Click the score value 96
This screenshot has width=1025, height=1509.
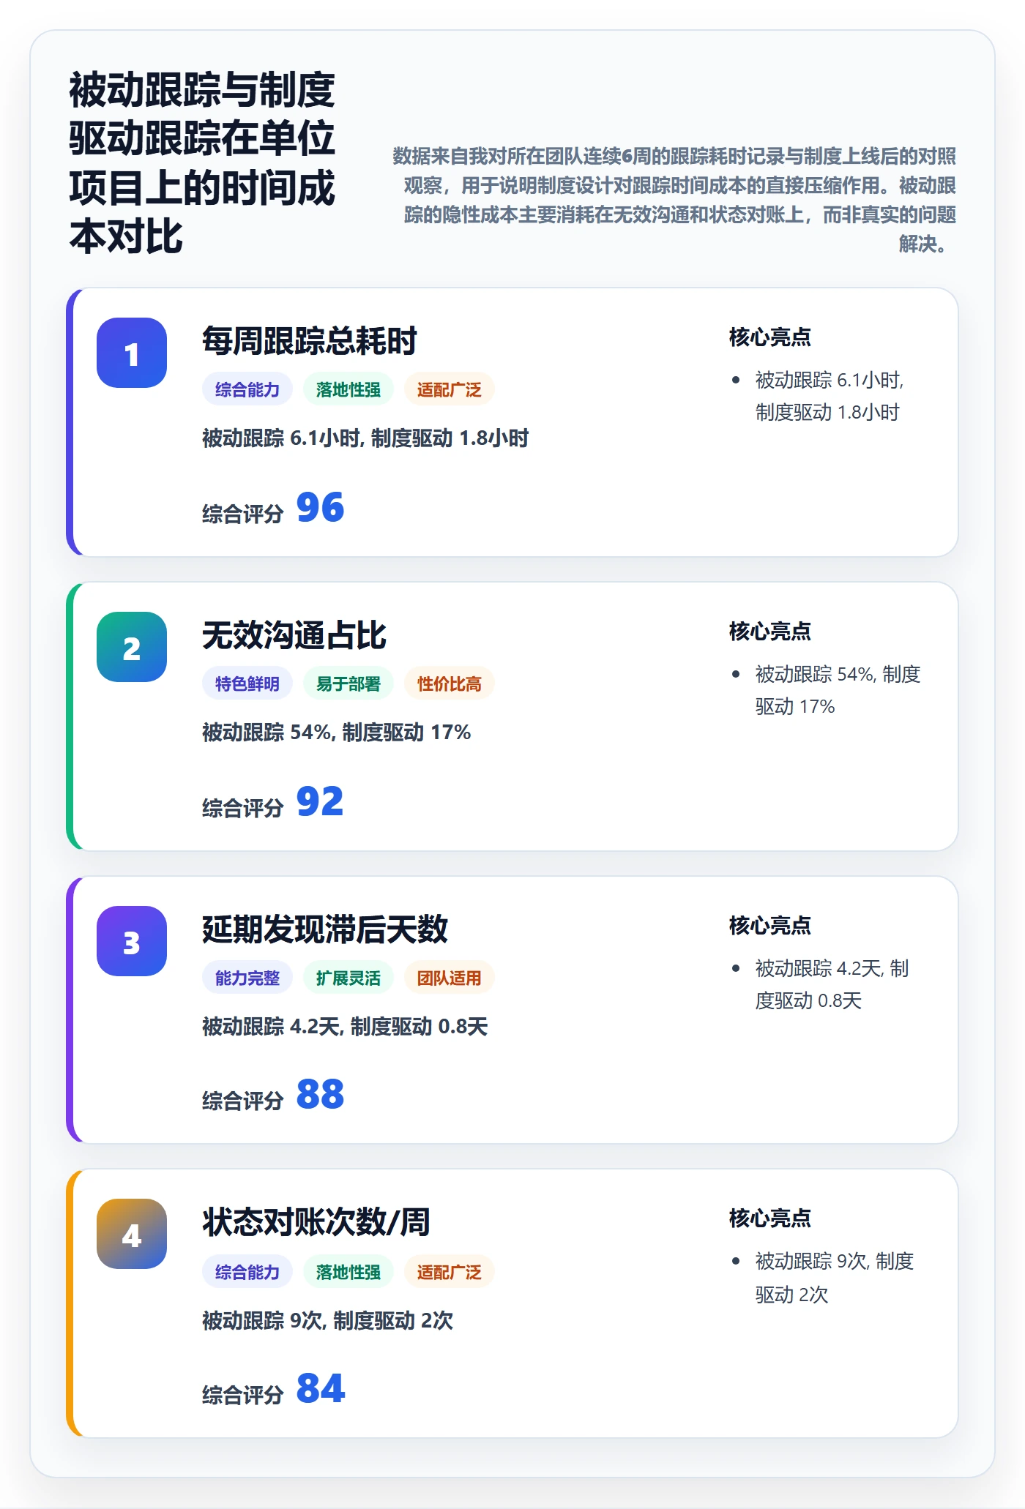(320, 507)
